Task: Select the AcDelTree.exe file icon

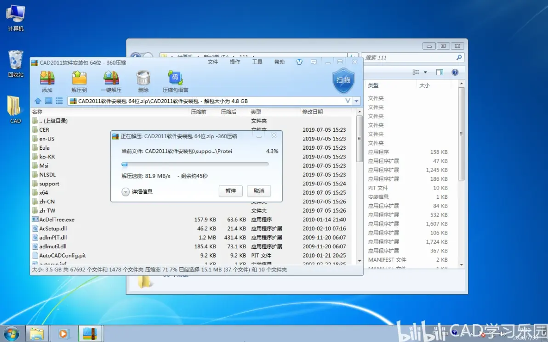Action: [35, 219]
